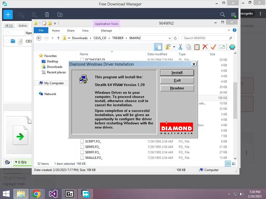
Task: Click Pause All downloads icon
Action: click(x=35, y=15)
